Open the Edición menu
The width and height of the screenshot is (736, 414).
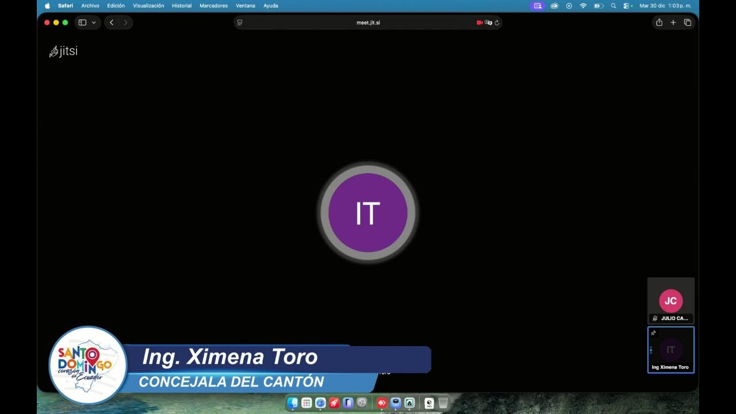point(116,6)
